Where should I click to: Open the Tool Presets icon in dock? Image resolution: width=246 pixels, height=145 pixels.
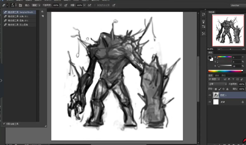203,33
